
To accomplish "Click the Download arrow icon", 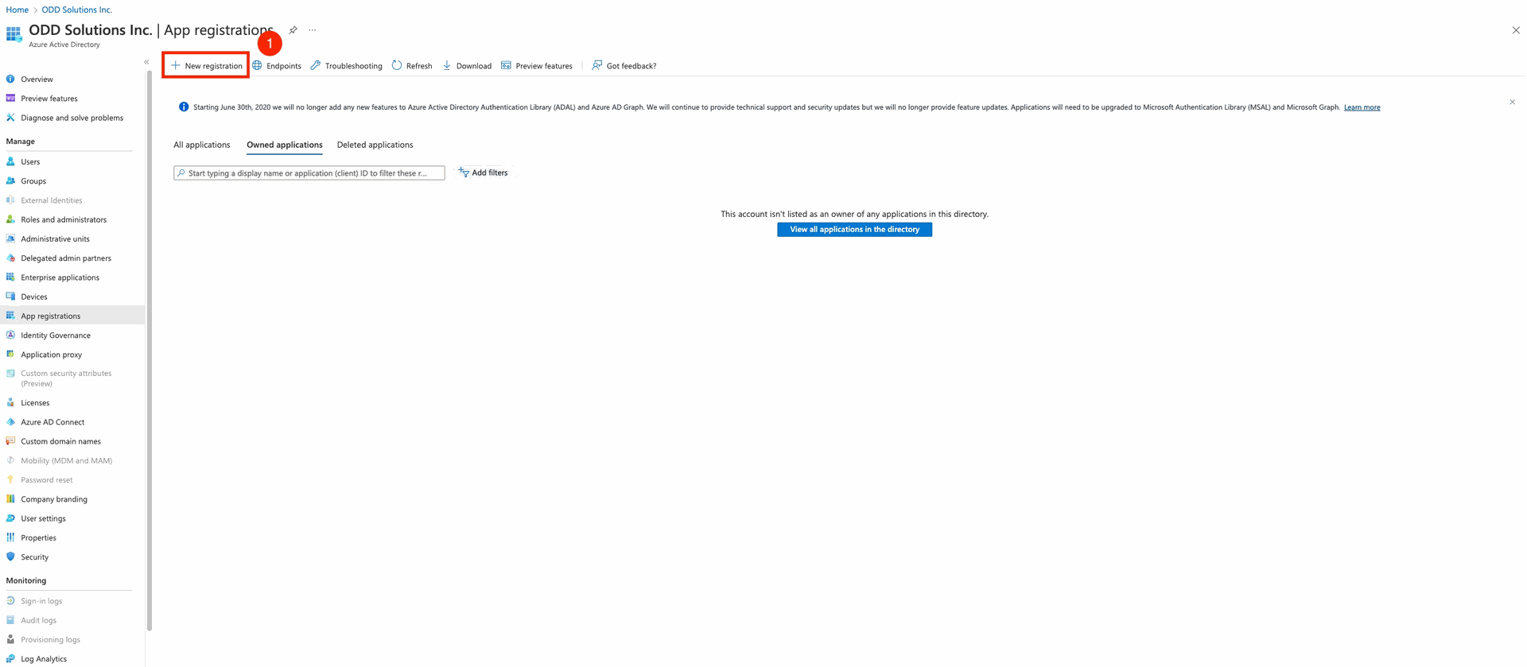I will [447, 65].
